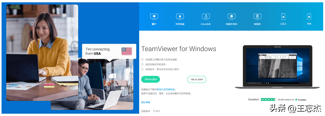Click the 55,965 reviews text
Image resolution: width=325 pixels, height=116 pixels.
coord(286,100)
